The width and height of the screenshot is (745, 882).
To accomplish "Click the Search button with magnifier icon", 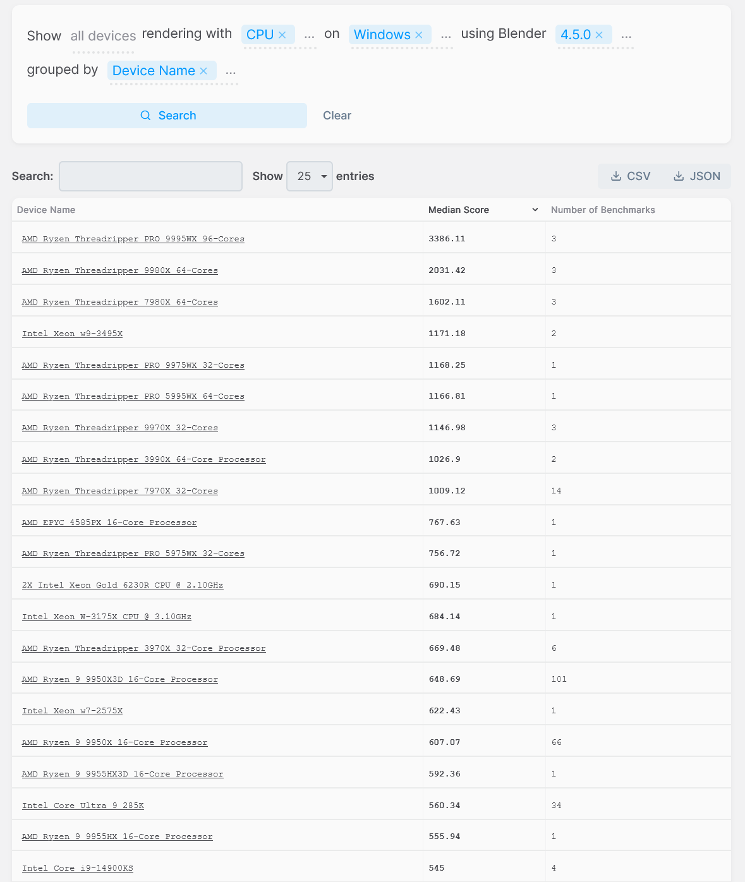I will click(x=167, y=116).
